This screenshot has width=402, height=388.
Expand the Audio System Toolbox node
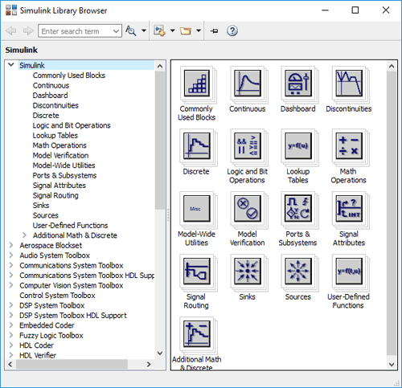(x=11, y=255)
